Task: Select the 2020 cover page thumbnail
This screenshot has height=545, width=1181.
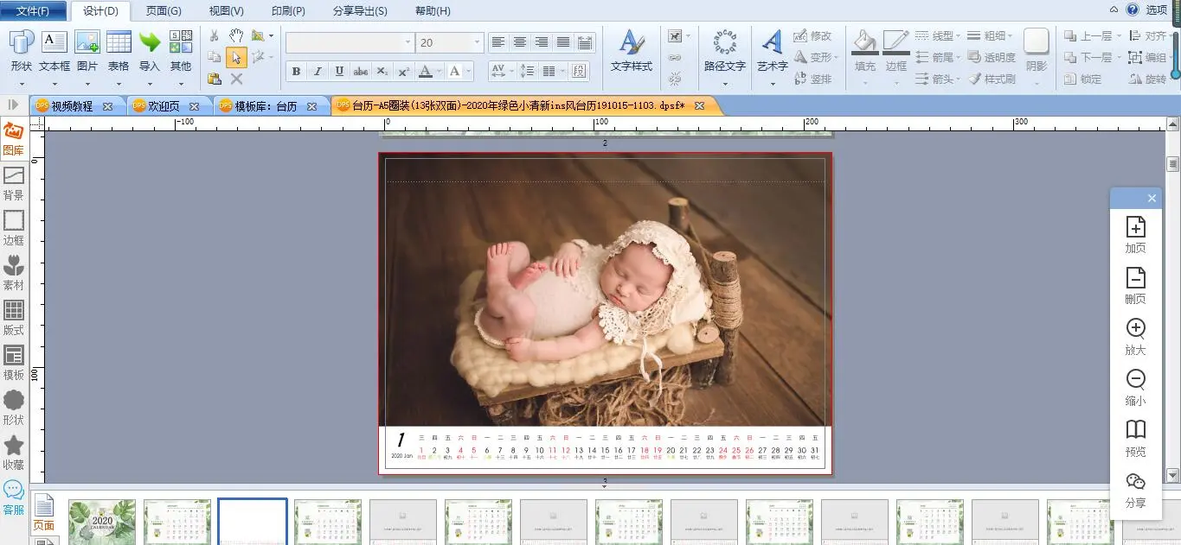Action: pyautogui.click(x=102, y=522)
